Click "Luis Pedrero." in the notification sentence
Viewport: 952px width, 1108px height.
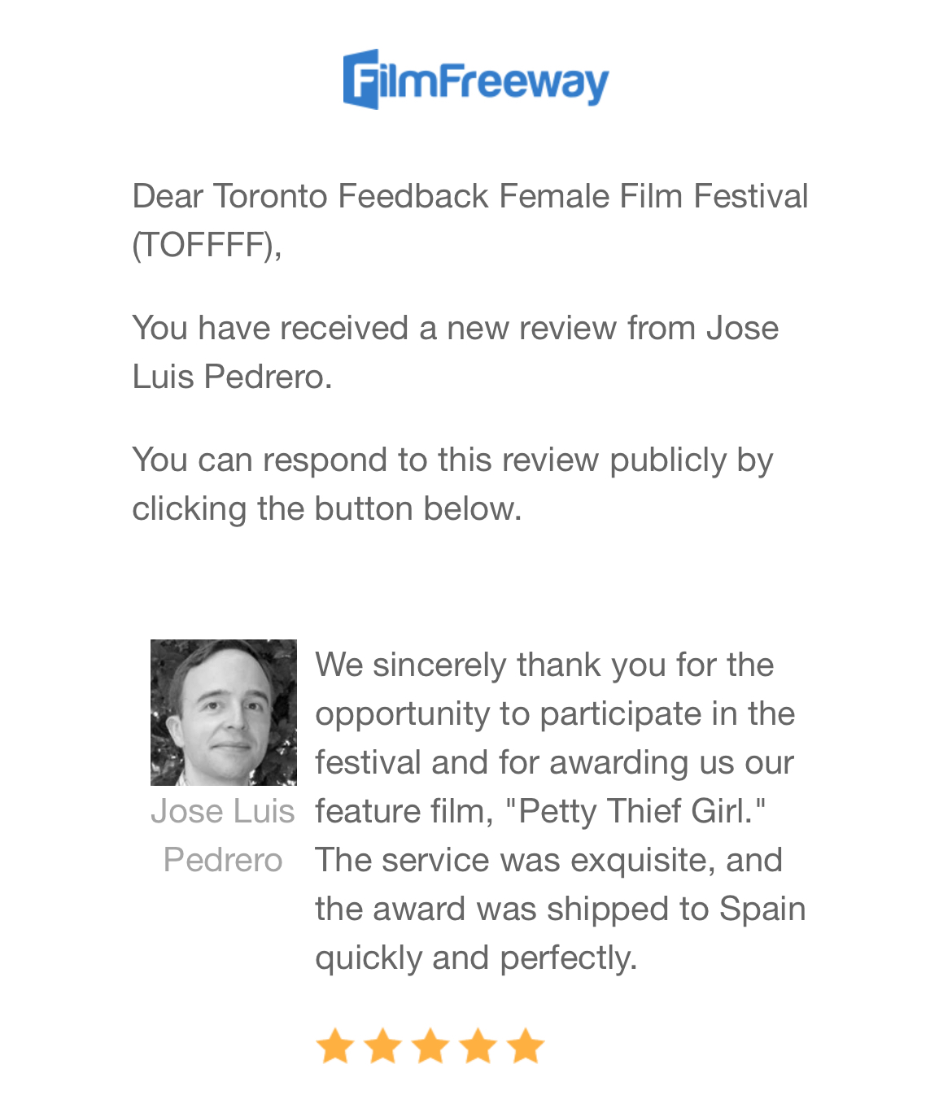click(232, 377)
